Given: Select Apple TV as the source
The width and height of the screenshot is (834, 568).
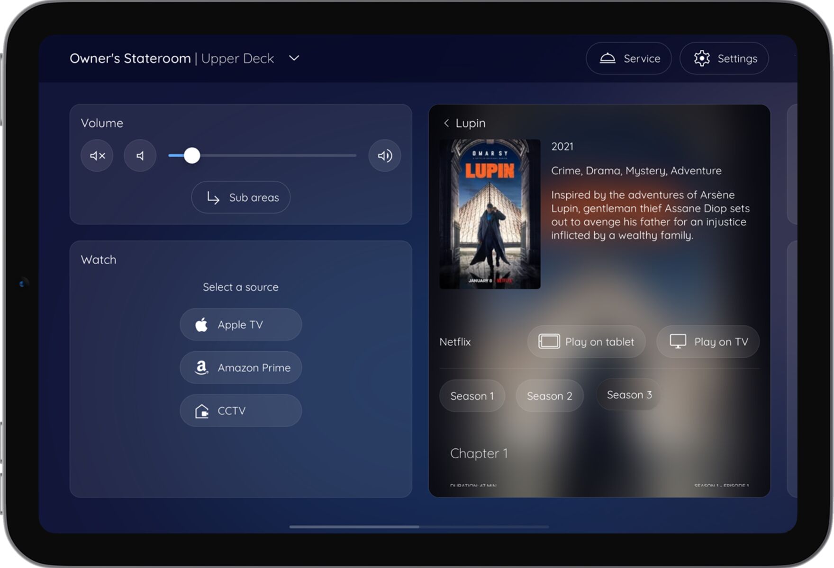Looking at the screenshot, I should (241, 325).
